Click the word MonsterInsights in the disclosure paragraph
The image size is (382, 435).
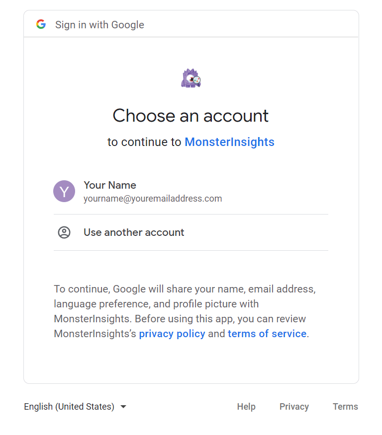(x=93, y=319)
